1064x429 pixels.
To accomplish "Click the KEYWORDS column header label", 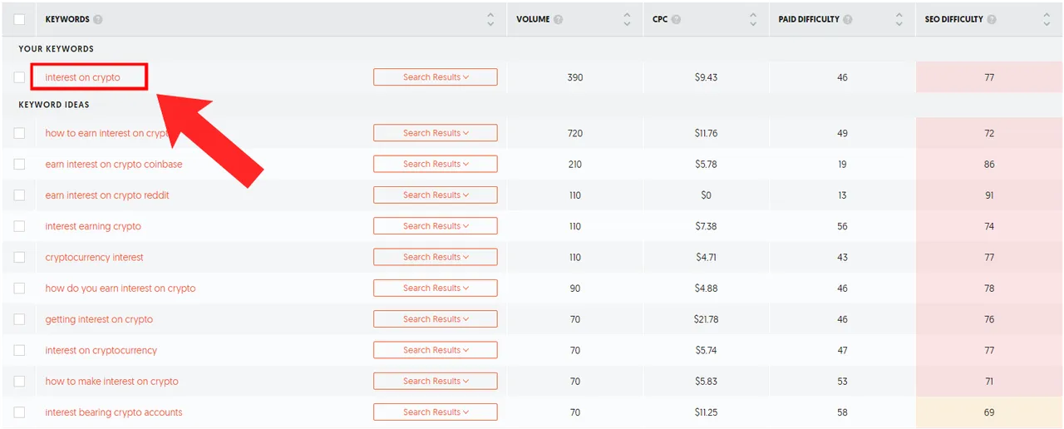I will coord(67,19).
